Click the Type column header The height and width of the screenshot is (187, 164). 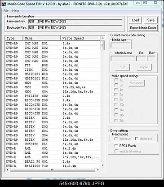14,38
